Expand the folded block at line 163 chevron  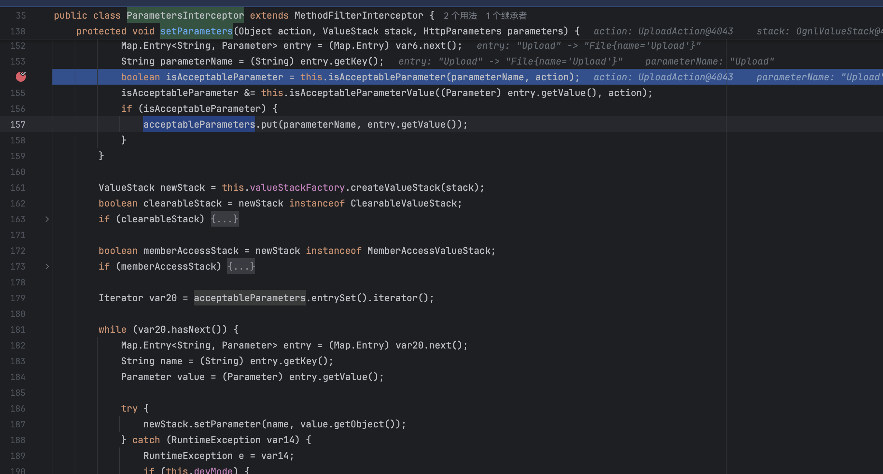tap(47, 219)
